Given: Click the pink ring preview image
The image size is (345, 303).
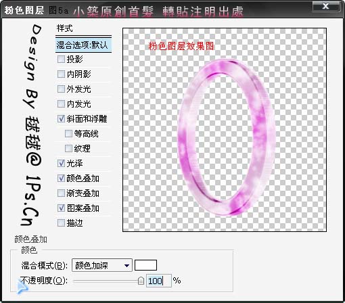Looking at the screenshot, I should (226, 137).
